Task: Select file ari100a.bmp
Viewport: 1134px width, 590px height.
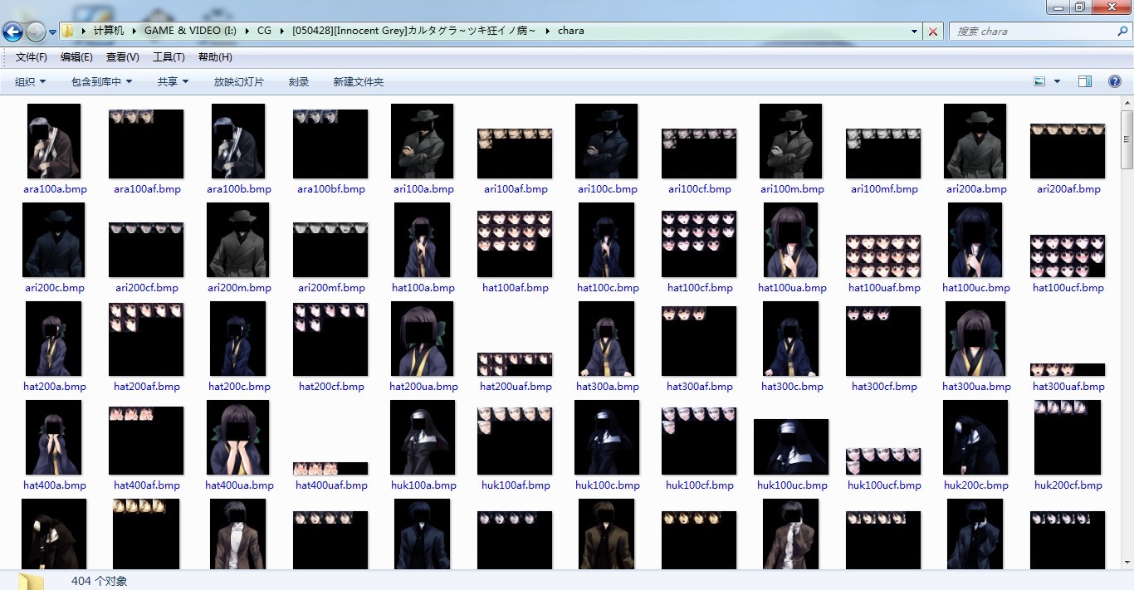Action: click(x=423, y=141)
